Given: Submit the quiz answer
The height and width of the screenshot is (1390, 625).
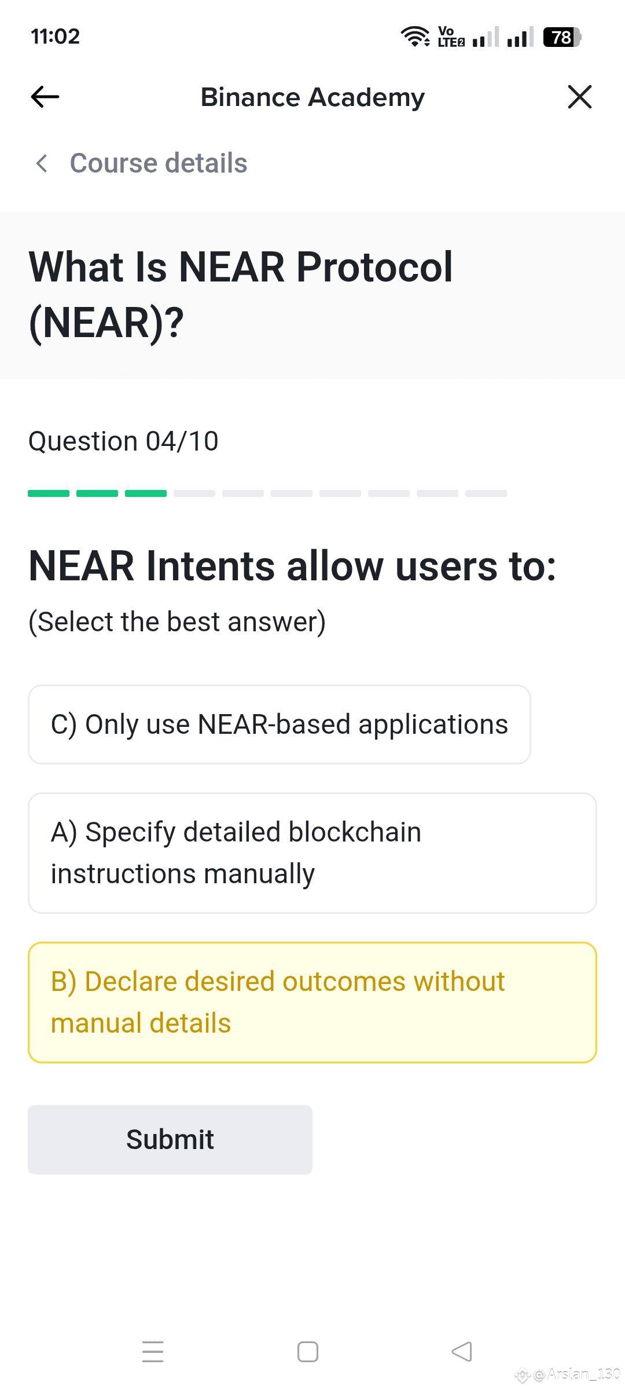Looking at the screenshot, I should tap(170, 1140).
